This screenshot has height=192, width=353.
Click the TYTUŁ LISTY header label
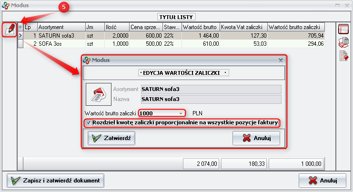coord(176,17)
